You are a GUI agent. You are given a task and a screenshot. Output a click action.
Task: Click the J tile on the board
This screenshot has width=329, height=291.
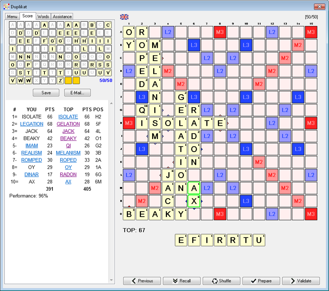[x=168, y=175]
